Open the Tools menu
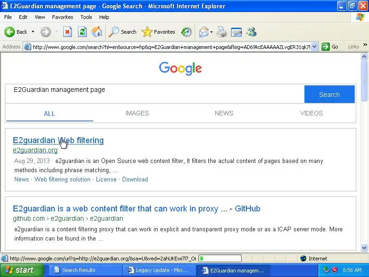This screenshot has height=277, width=369. [86, 17]
